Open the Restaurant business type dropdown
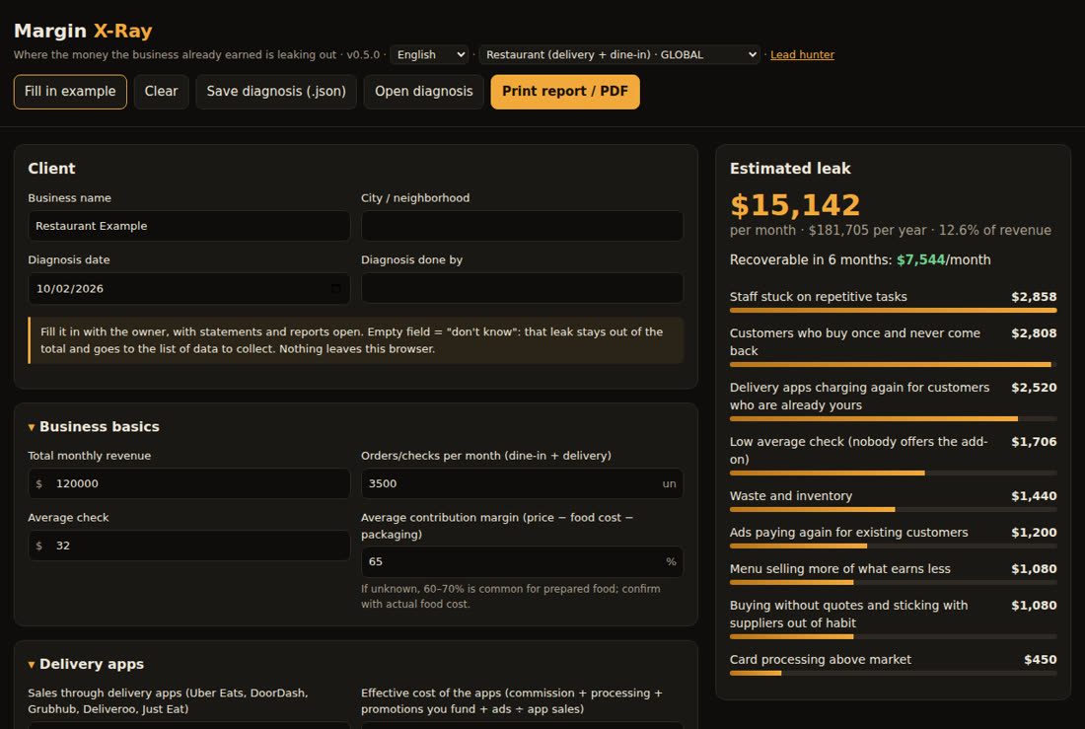 click(x=620, y=54)
